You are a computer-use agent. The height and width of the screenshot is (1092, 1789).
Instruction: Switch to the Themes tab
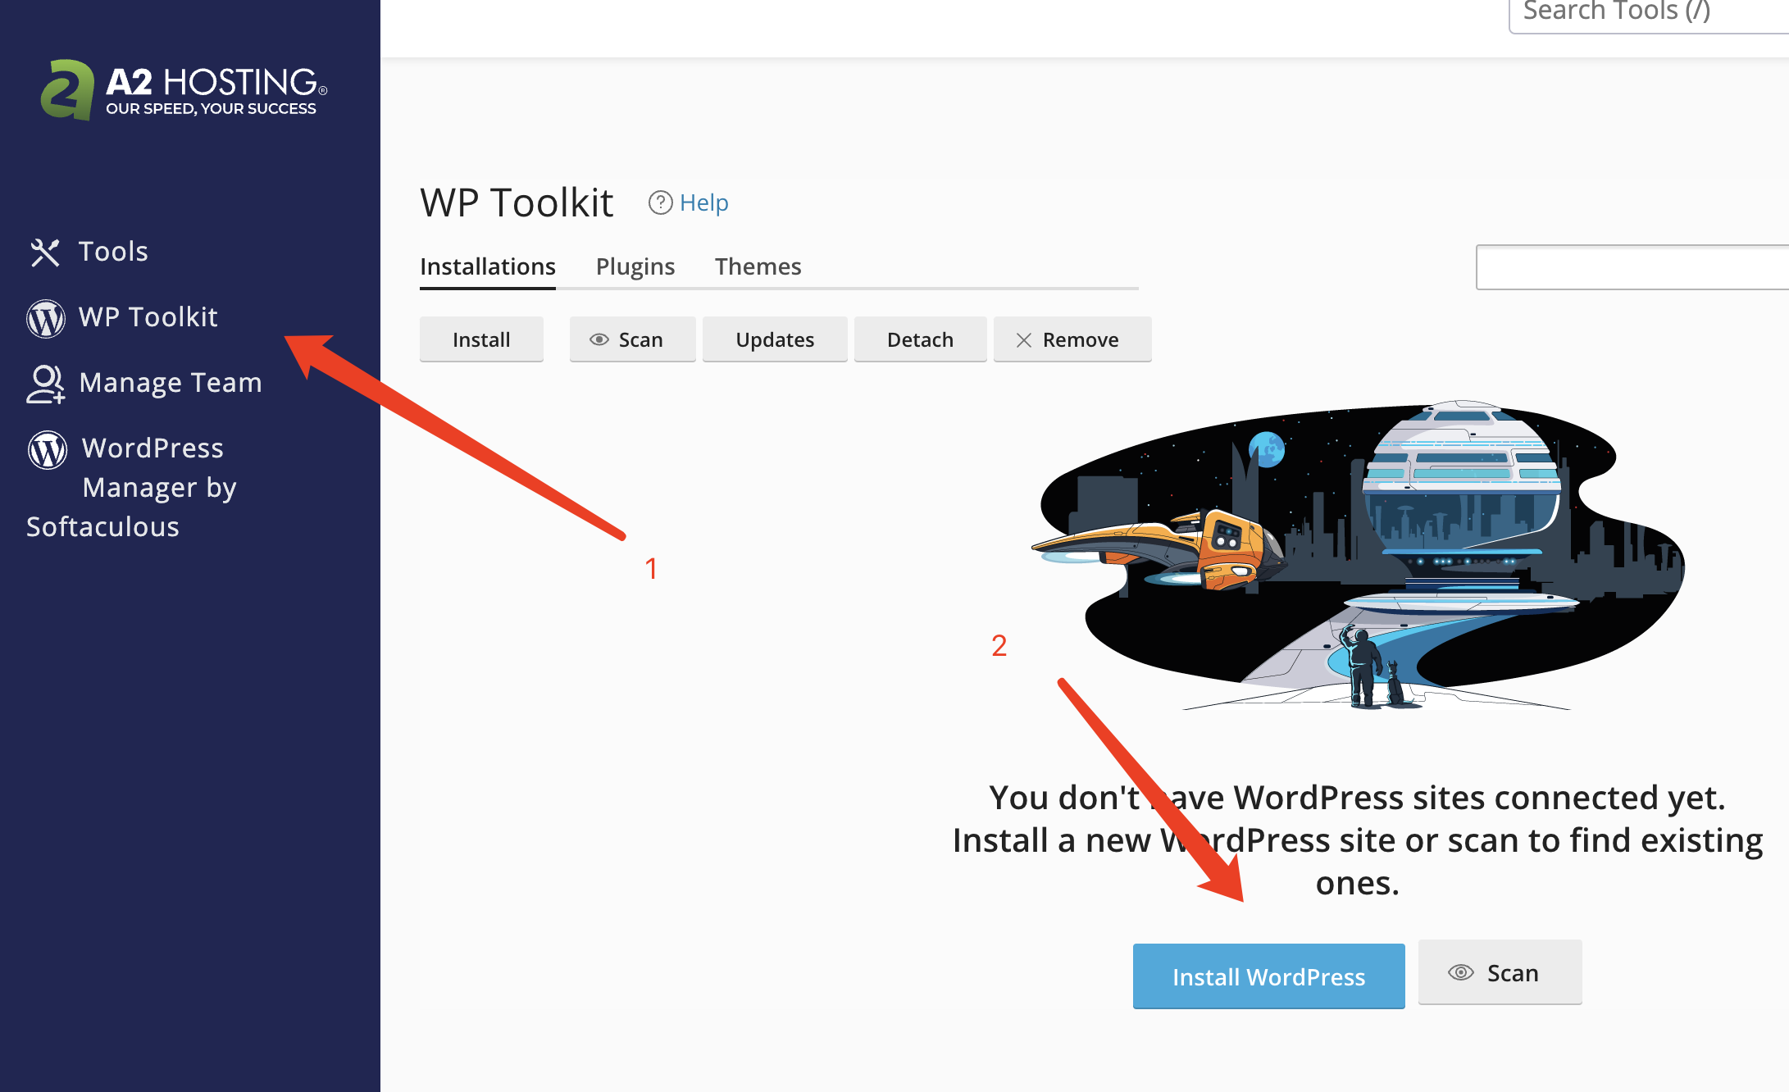click(x=758, y=266)
